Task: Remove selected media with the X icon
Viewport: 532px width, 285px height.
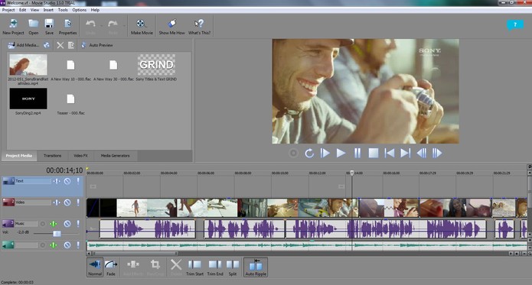Action: pyautogui.click(x=60, y=45)
